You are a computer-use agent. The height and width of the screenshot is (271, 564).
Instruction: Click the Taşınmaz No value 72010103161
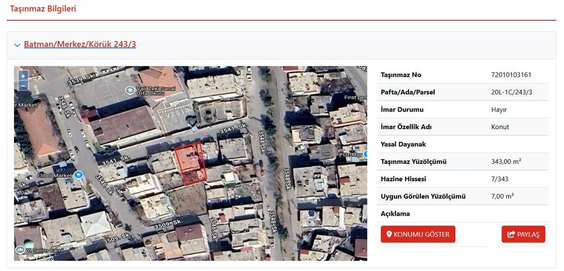[511, 75]
